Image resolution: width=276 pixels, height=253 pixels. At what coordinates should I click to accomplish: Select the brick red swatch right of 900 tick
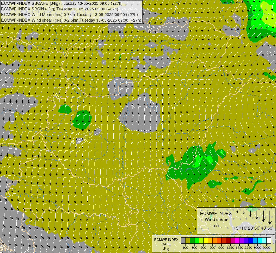(224, 240)
